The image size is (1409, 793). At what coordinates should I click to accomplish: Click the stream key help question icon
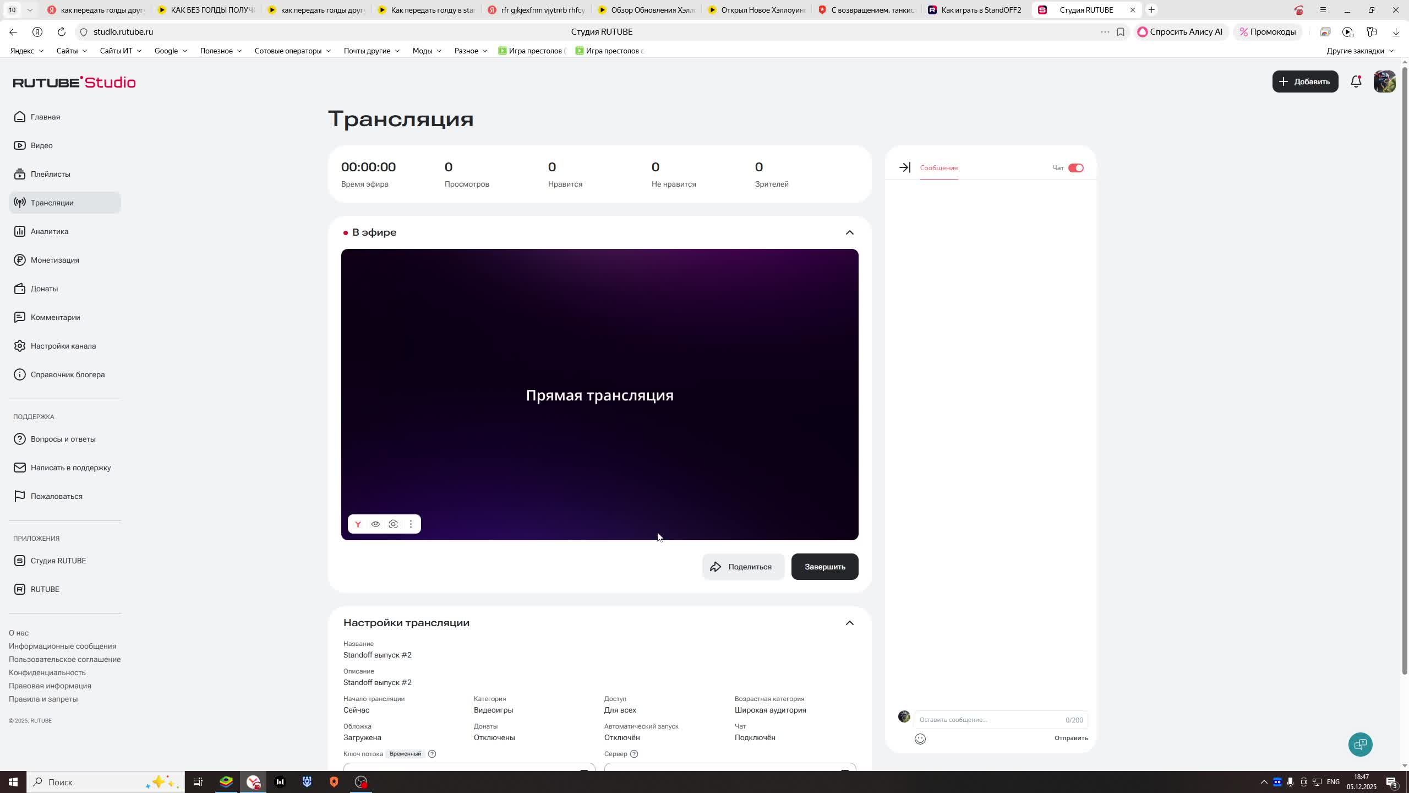(432, 754)
